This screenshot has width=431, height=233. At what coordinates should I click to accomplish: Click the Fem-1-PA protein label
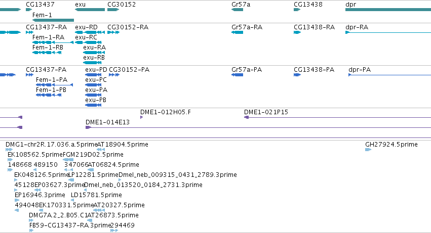click(52, 79)
